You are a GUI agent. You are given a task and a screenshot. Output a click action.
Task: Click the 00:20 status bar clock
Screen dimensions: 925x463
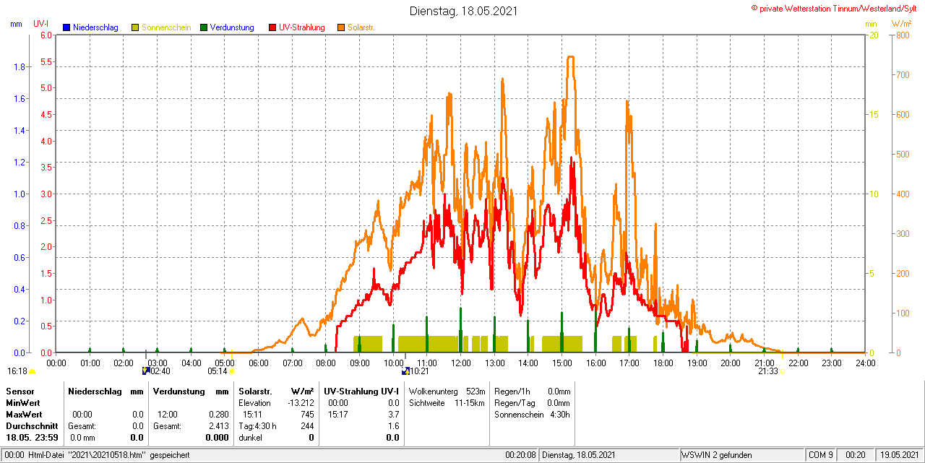(856, 455)
